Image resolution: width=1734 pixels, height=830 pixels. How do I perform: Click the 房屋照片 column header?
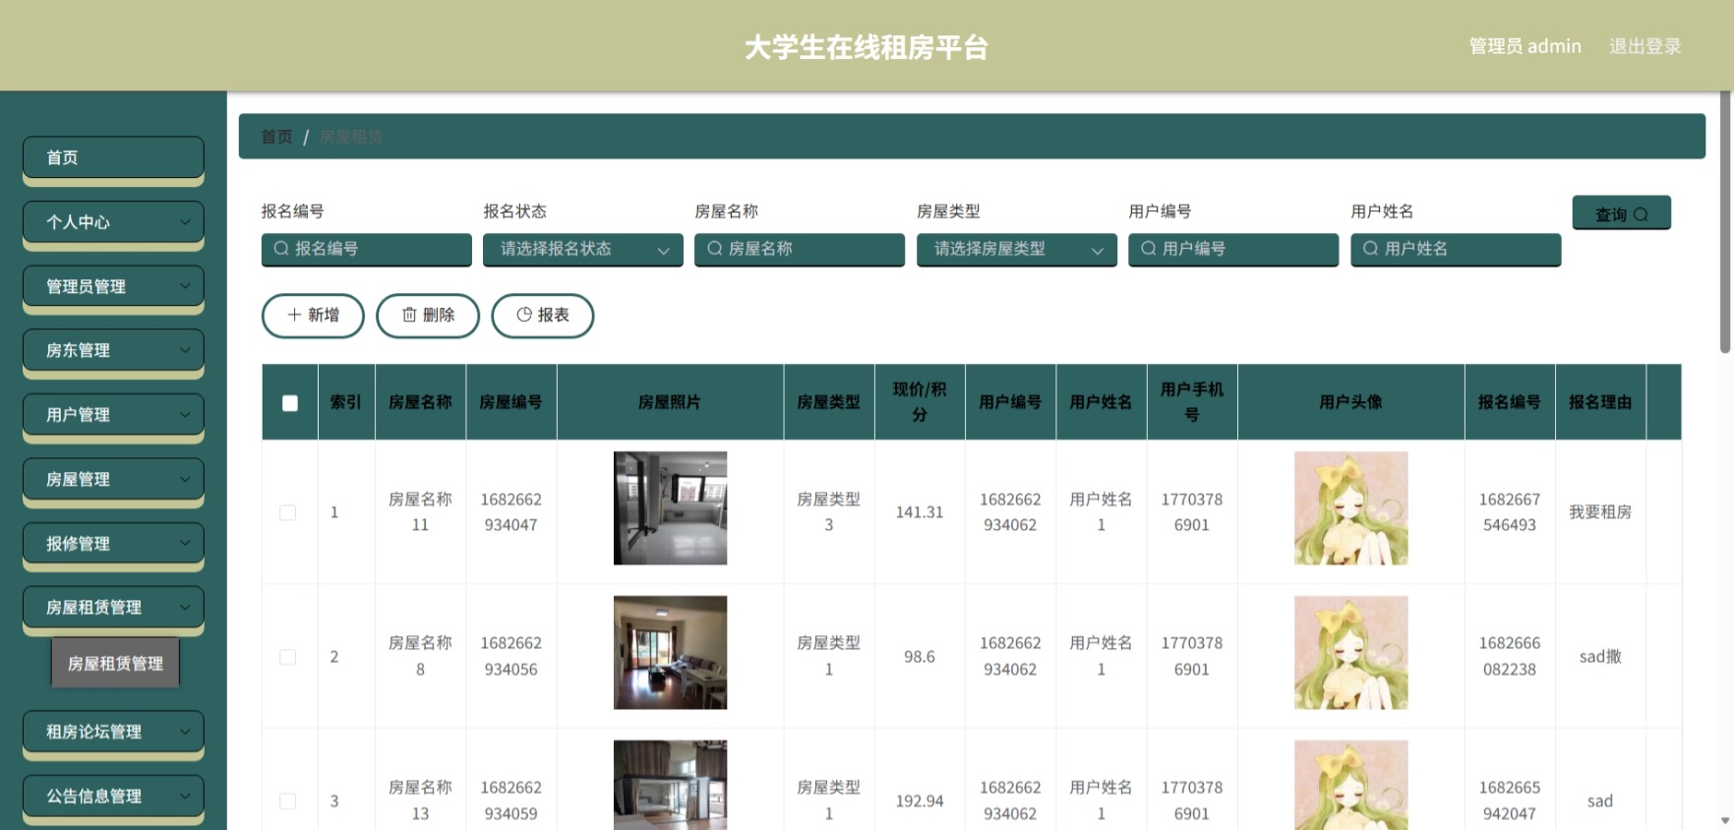point(670,402)
